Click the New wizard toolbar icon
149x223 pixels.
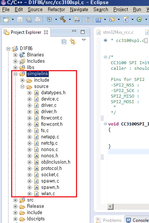(6, 19)
